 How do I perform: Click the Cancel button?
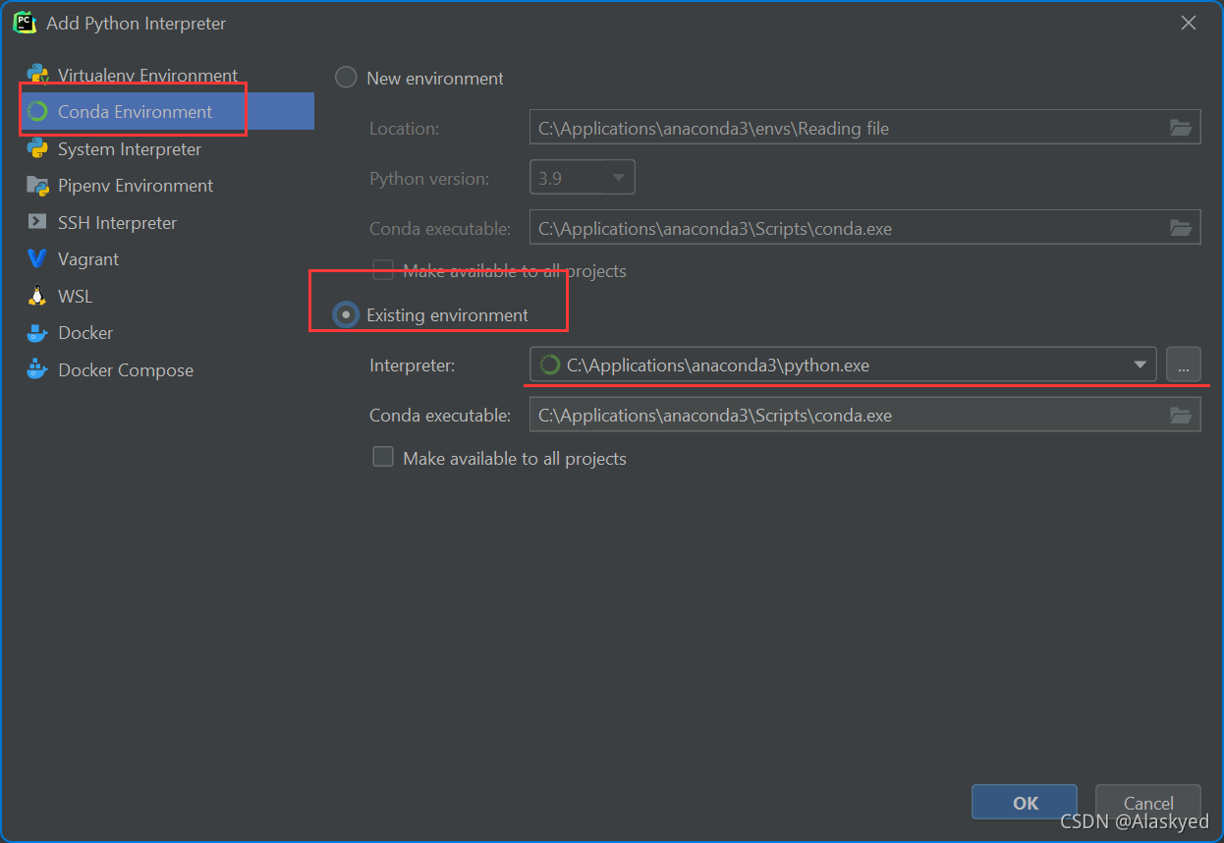[1148, 803]
